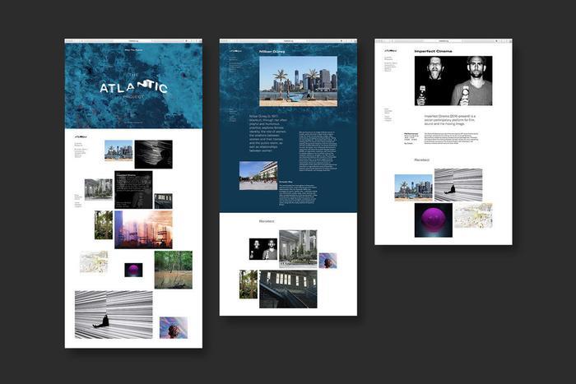576x384 pixels.
Task: Open the purple sphere thumbnail in the Imperfect Cinema window
Action: click(x=434, y=220)
